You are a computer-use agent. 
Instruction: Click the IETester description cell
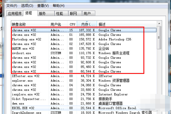pos(105,76)
